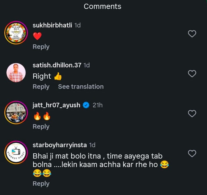Viewport: 207px width, 195px height.
Task: Open sukhbirbhatli's profile picture
Action: pyautogui.click(x=16, y=33)
